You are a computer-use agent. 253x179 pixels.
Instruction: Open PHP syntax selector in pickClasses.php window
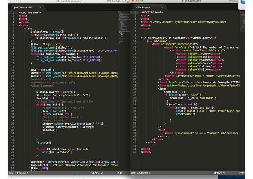[119, 173]
